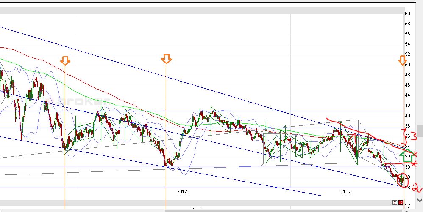
Task: Click the 2012 label on the time axis
Action: click(182, 192)
